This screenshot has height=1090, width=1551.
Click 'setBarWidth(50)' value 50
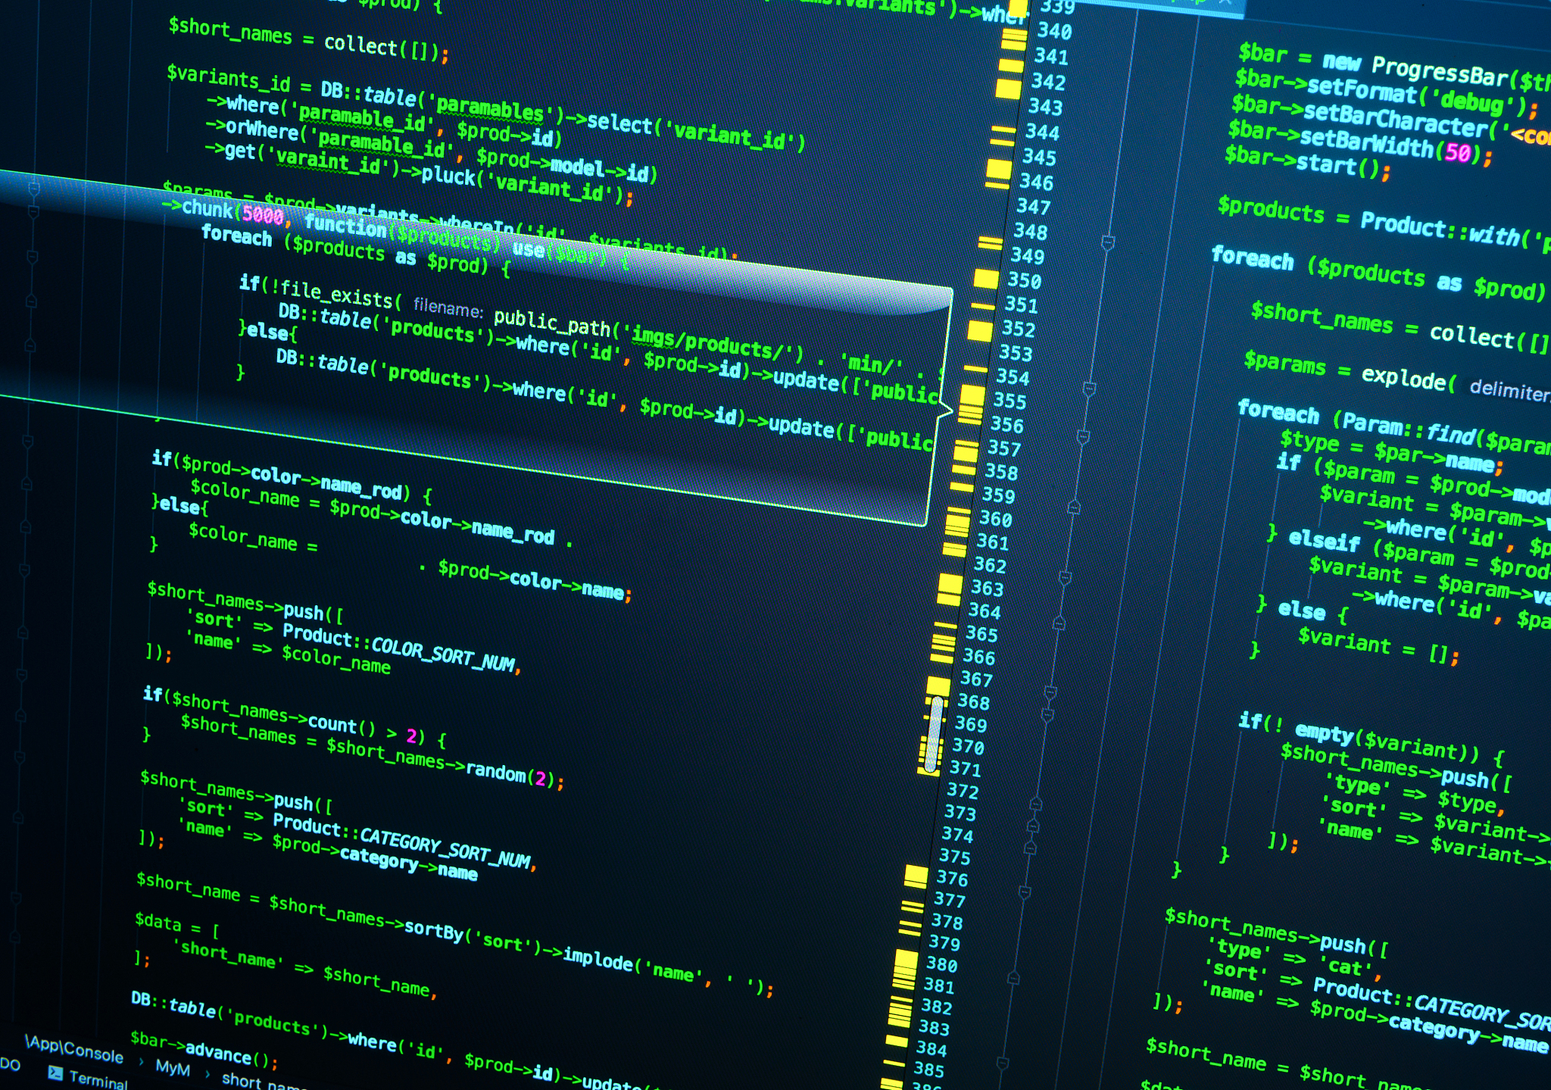1457,152
